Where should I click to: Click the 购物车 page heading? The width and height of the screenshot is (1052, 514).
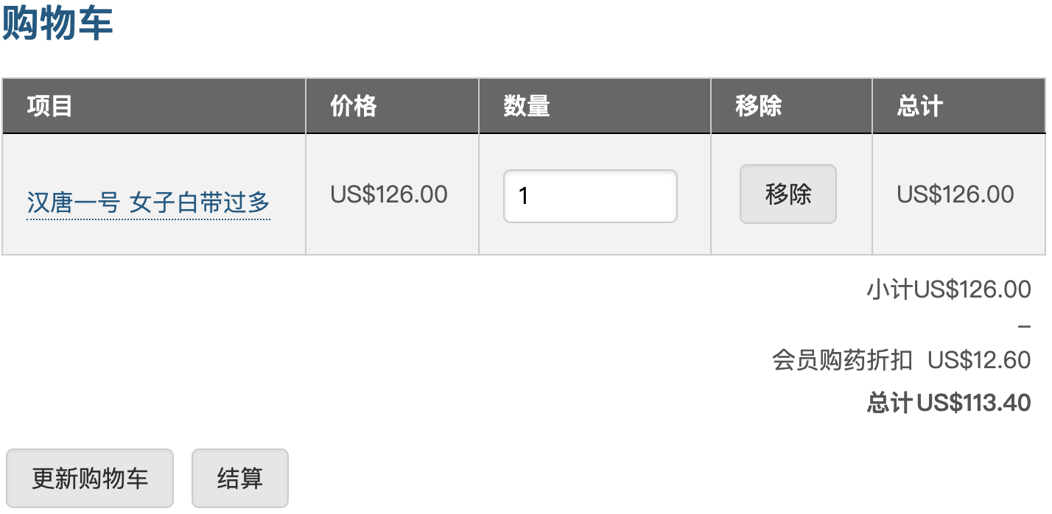tap(57, 24)
